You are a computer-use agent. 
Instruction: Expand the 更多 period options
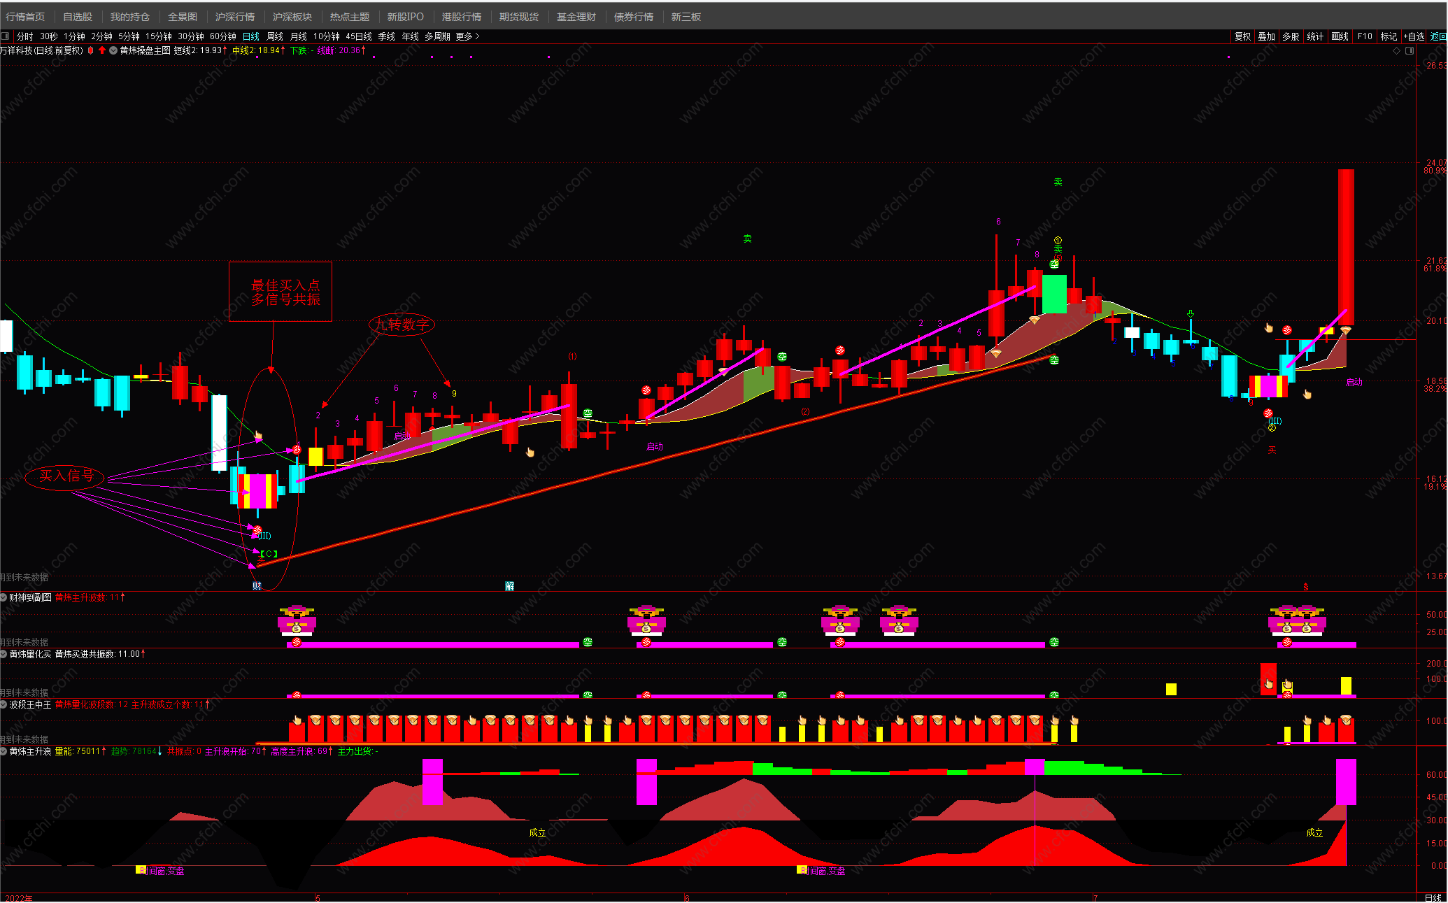coord(467,36)
